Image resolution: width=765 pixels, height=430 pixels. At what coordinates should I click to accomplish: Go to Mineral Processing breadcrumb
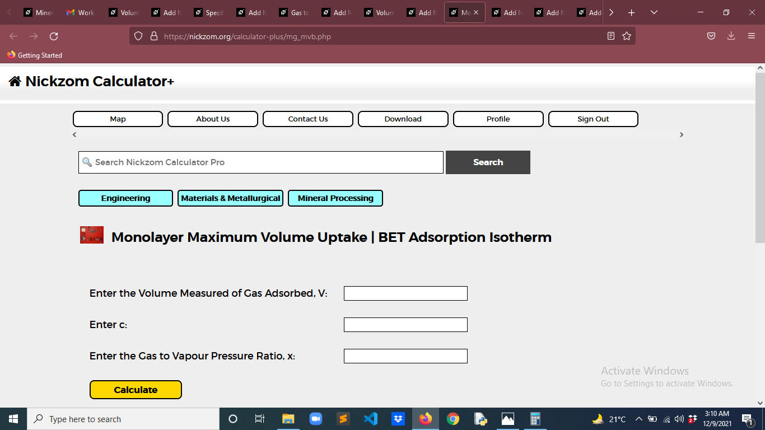click(335, 198)
